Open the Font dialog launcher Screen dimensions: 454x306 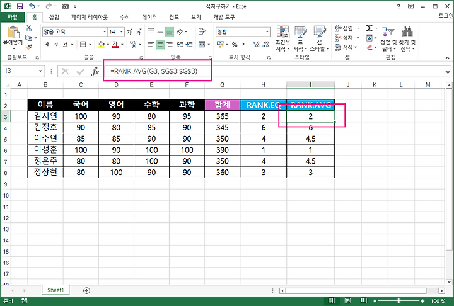tap(141, 57)
